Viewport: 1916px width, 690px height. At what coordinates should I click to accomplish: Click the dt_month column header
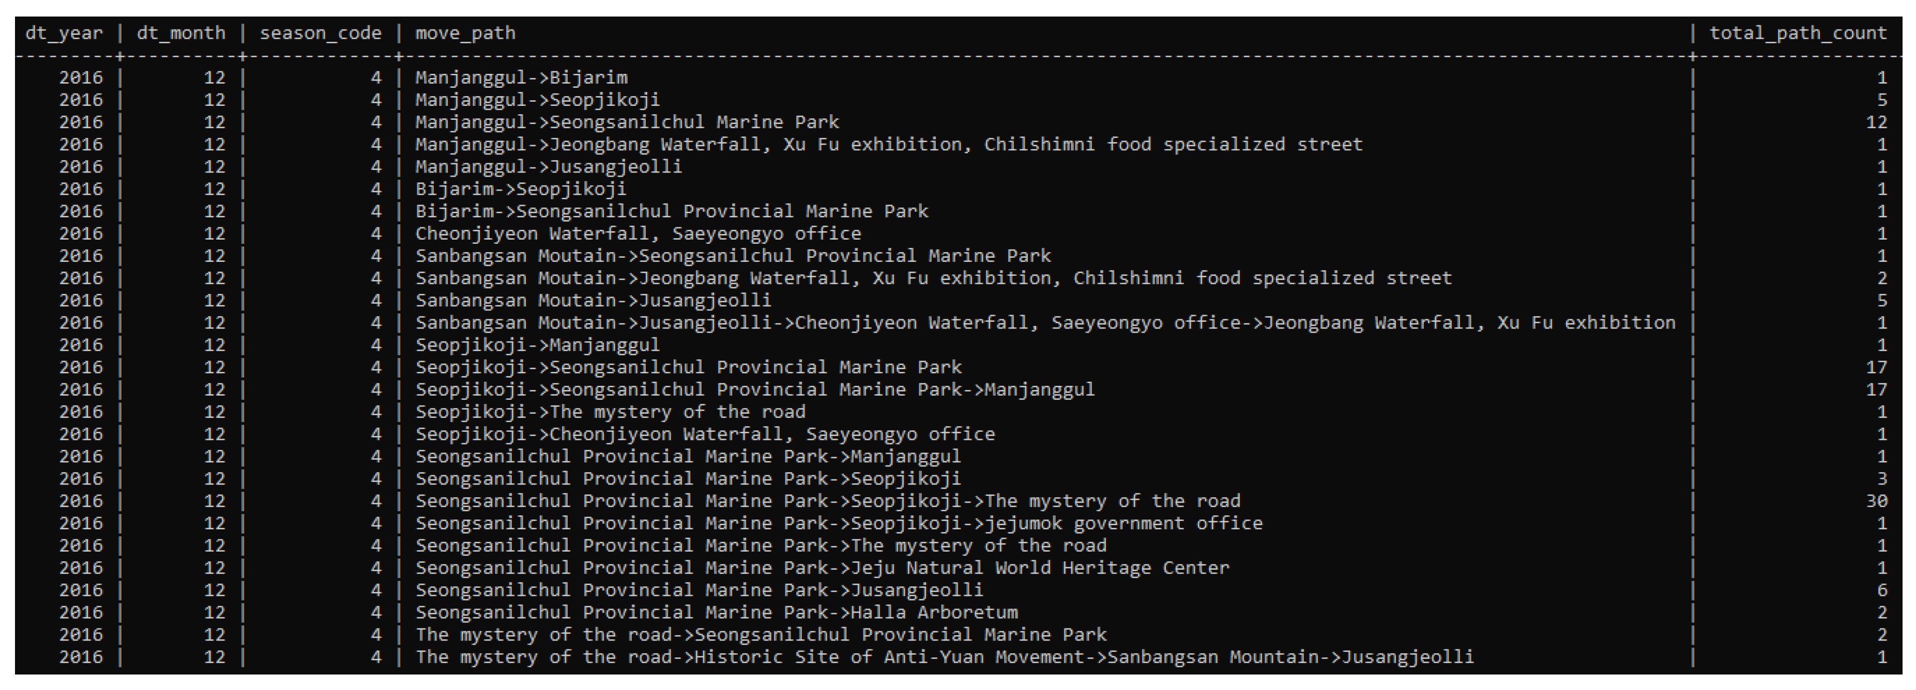(181, 34)
